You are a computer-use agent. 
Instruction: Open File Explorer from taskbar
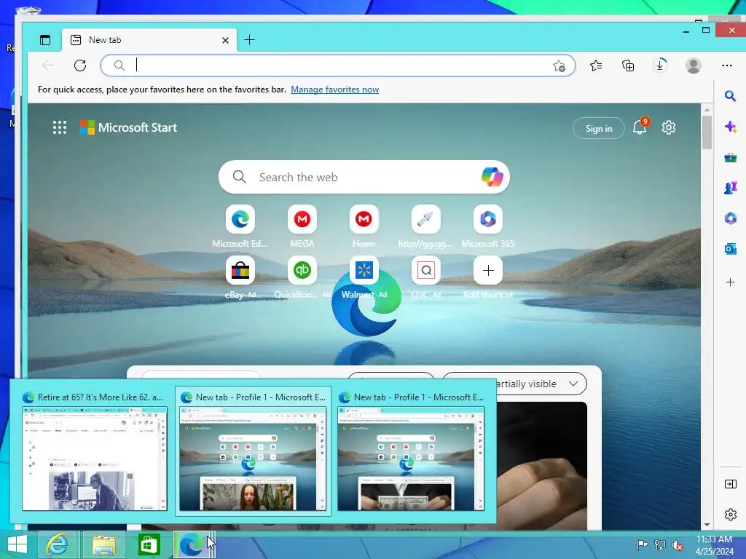point(104,544)
